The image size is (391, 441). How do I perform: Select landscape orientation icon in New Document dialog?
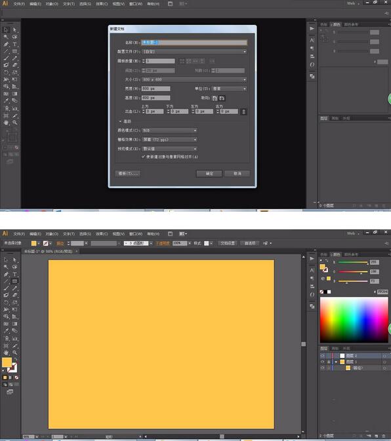click(222, 98)
